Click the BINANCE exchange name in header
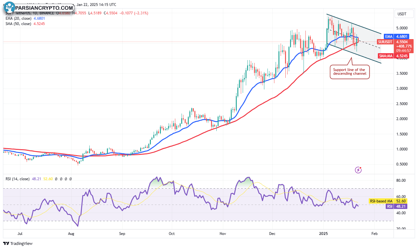The width and height of the screenshot is (418, 249). (46, 13)
